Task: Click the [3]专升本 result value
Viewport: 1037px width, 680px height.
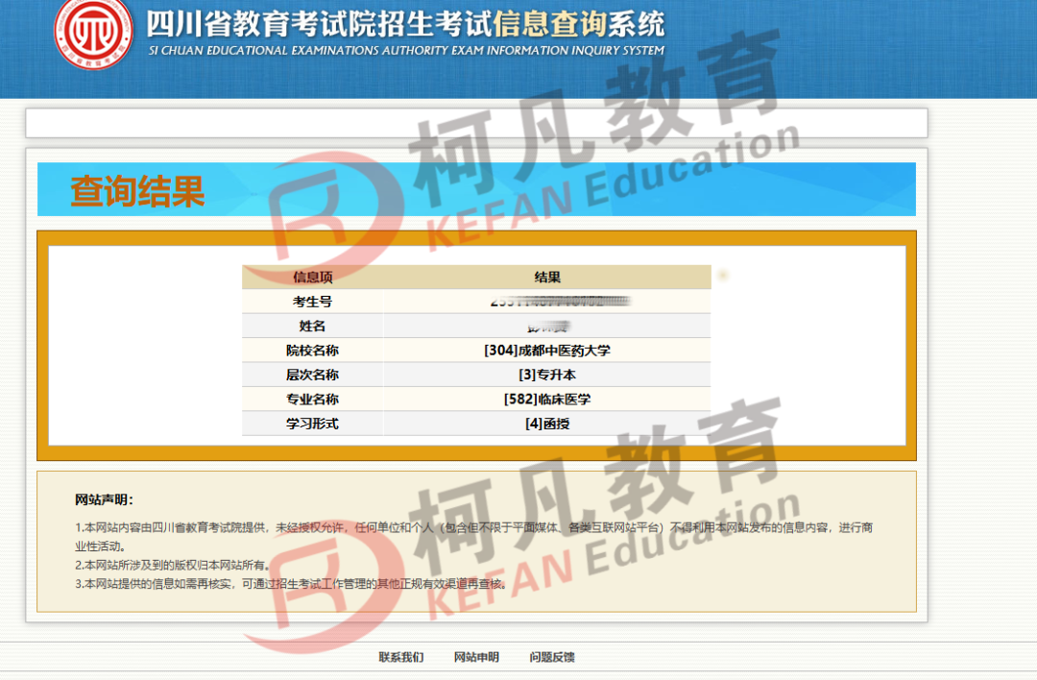Action: [x=547, y=375]
